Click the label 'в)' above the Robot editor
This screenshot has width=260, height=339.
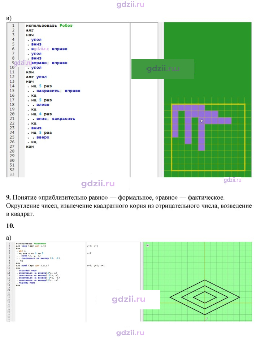[x=9, y=18]
